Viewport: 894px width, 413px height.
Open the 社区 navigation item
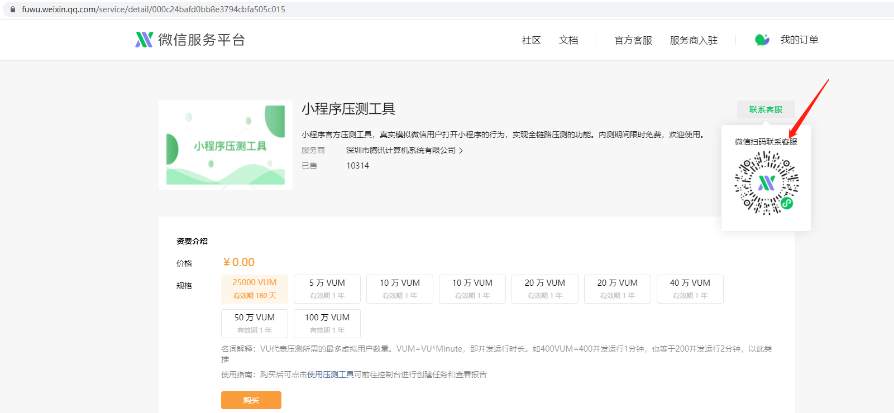(x=531, y=40)
